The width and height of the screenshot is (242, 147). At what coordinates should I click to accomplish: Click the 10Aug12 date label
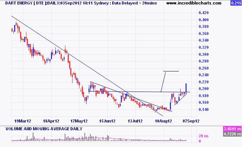pos(163,121)
